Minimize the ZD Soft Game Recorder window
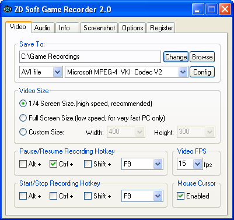234x220 pixels. tap(198, 9)
